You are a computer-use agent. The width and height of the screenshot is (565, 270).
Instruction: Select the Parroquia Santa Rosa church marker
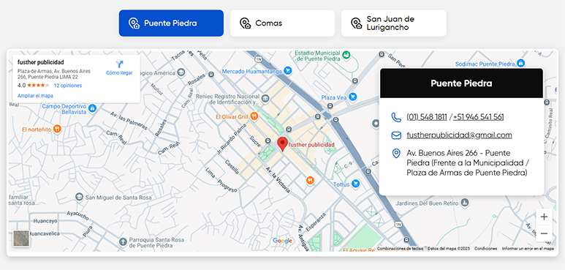(123, 241)
